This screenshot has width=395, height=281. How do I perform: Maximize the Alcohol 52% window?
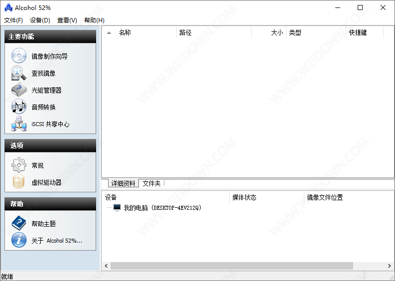point(360,7)
